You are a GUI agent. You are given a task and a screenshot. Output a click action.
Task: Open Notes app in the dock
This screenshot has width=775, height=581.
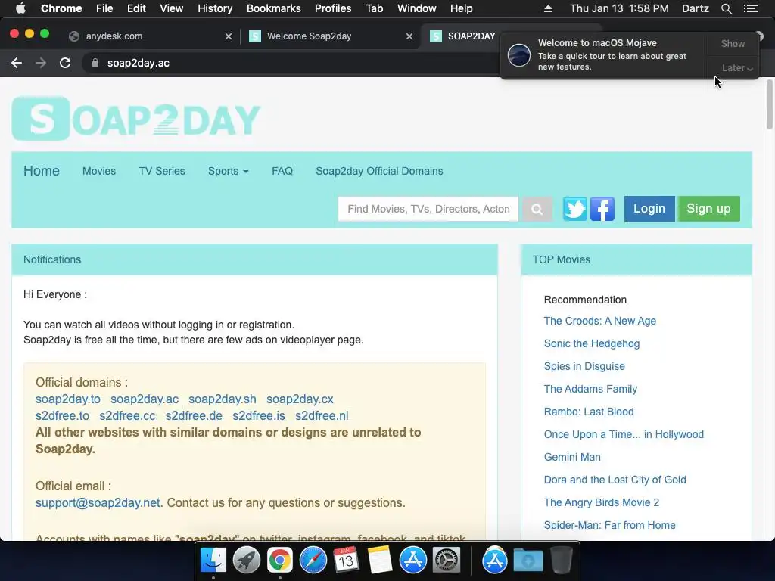pos(380,561)
